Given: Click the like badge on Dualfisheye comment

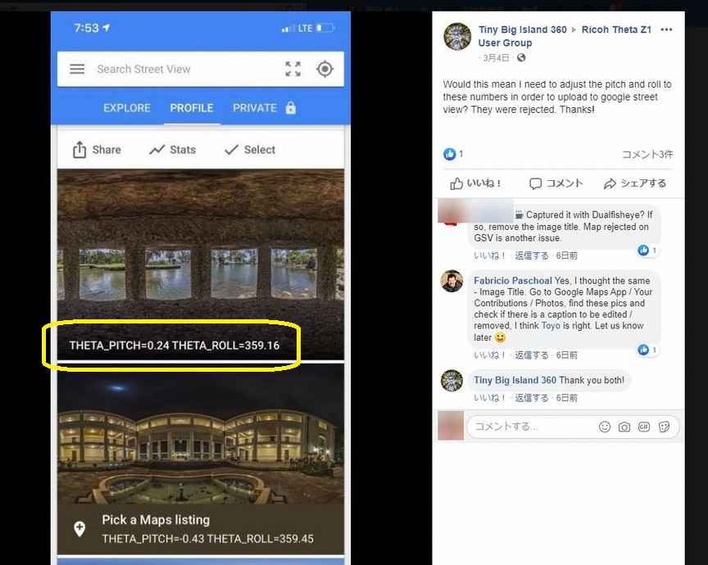Looking at the screenshot, I should click(x=647, y=250).
